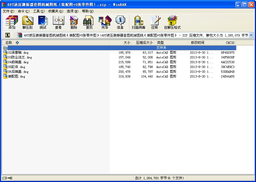Select file name 装配图.dwg

(17, 76)
